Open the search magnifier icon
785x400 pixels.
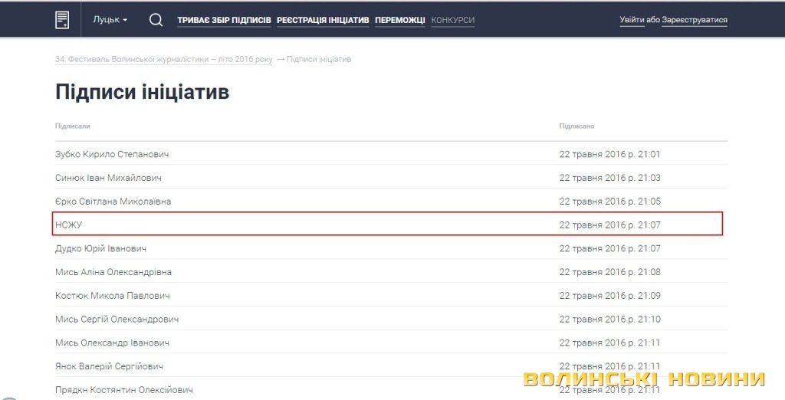(156, 20)
